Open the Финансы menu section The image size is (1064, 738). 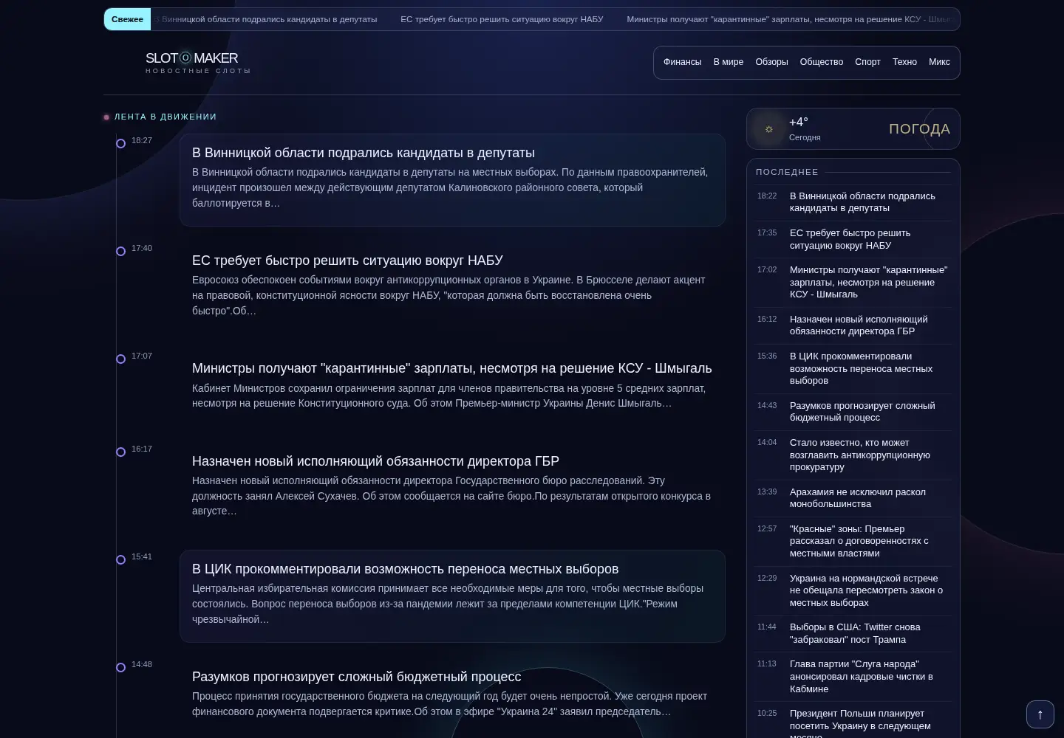point(682,62)
